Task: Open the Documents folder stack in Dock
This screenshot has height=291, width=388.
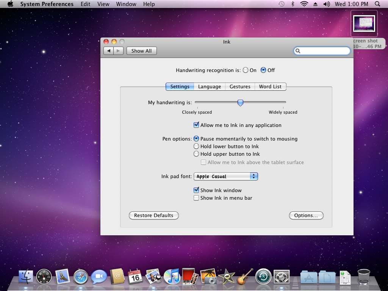Action: [x=327, y=277]
